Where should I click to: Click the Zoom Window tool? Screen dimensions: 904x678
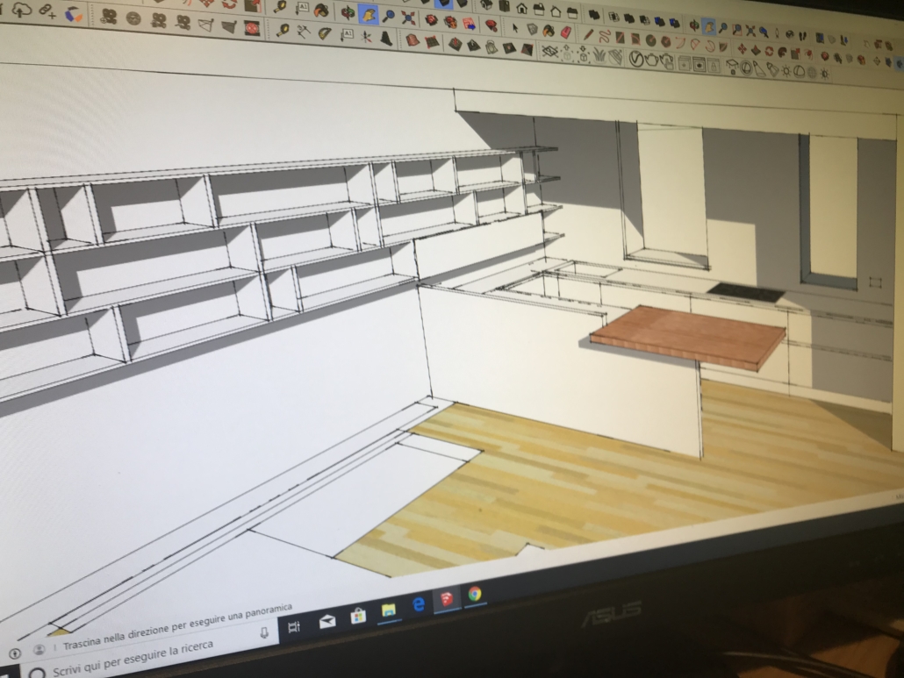coord(737,29)
